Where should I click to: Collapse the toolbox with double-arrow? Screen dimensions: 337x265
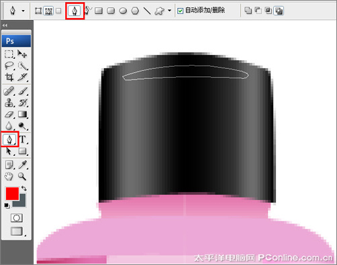click(x=5, y=25)
